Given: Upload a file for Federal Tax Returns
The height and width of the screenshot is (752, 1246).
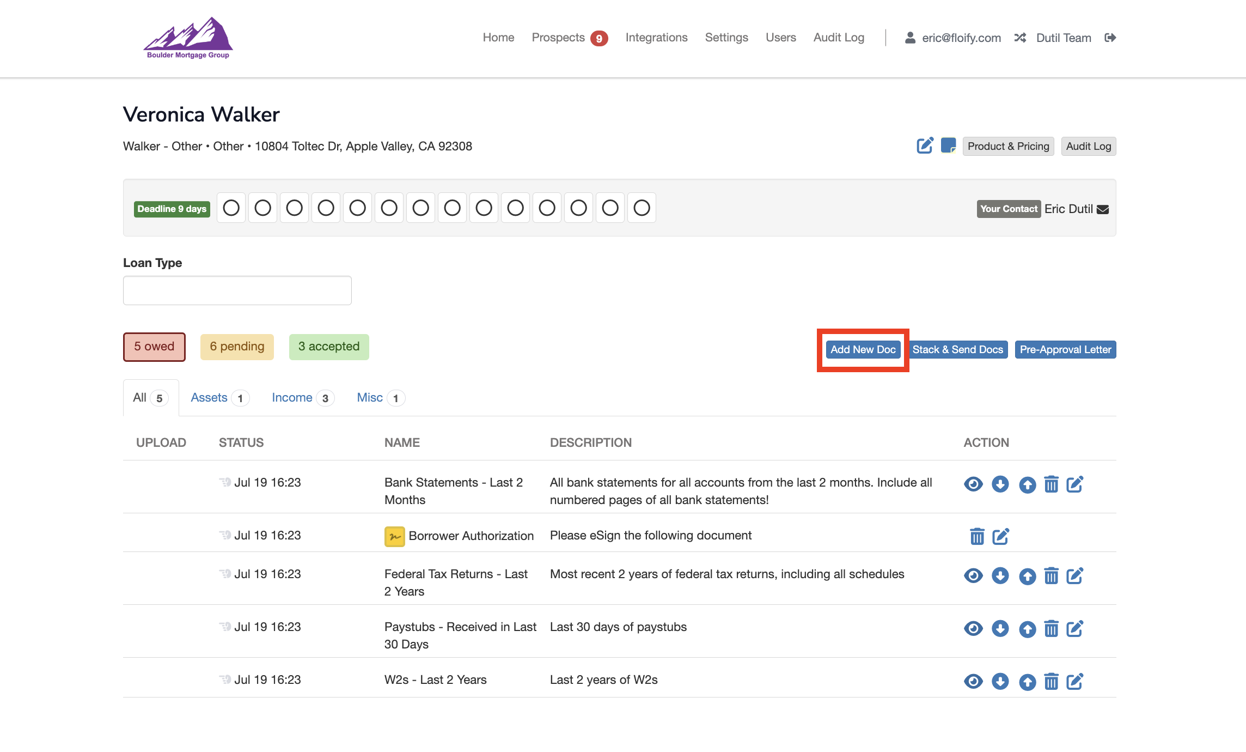Looking at the screenshot, I should pyautogui.click(x=1028, y=575).
